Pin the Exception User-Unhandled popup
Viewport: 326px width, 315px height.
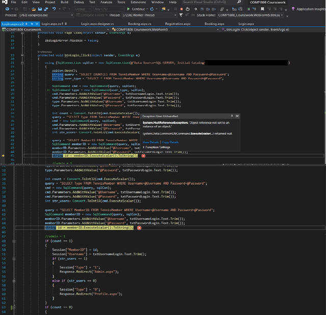[x=232, y=116]
